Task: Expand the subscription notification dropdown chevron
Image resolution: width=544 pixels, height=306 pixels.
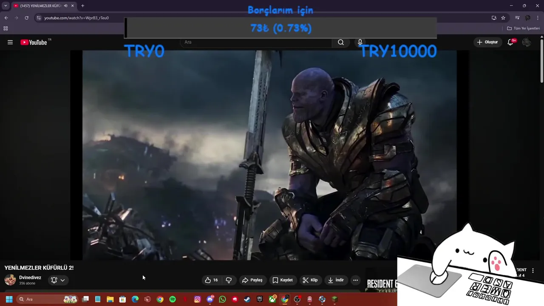Action: tap(62, 280)
